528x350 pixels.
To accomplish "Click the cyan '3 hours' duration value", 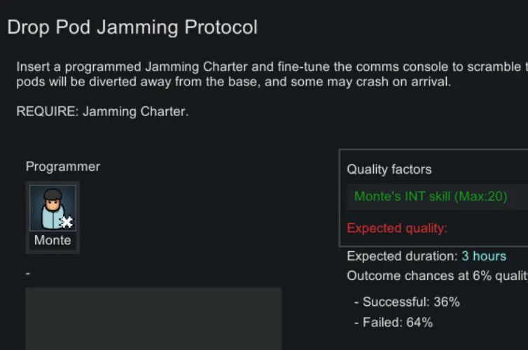I will (x=484, y=256).
